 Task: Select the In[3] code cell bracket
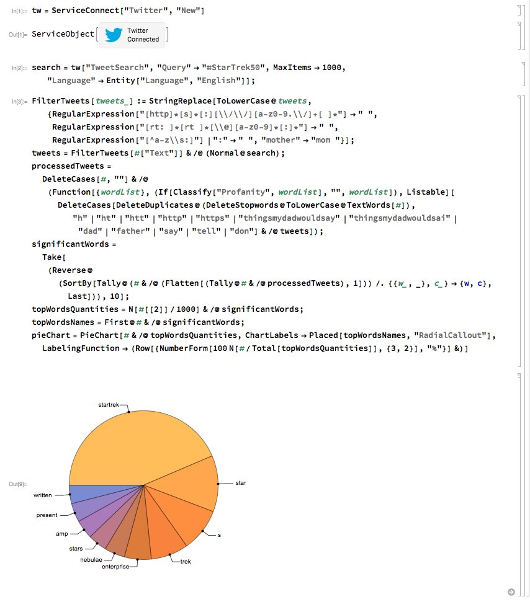(519, 231)
